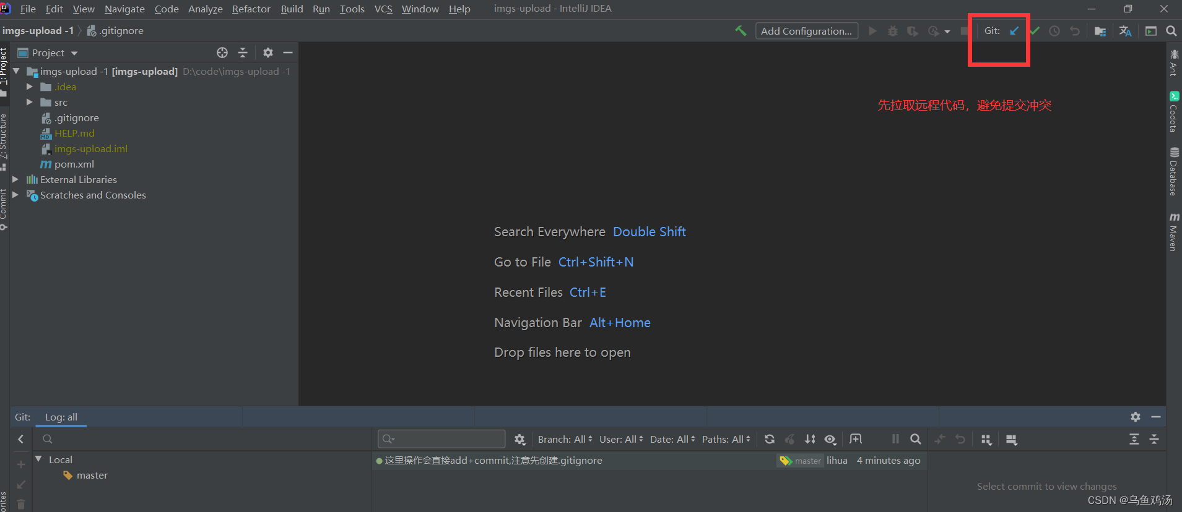The image size is (1182, 512).
Task: Select the master branch in Local
Action: coord(85,475)
